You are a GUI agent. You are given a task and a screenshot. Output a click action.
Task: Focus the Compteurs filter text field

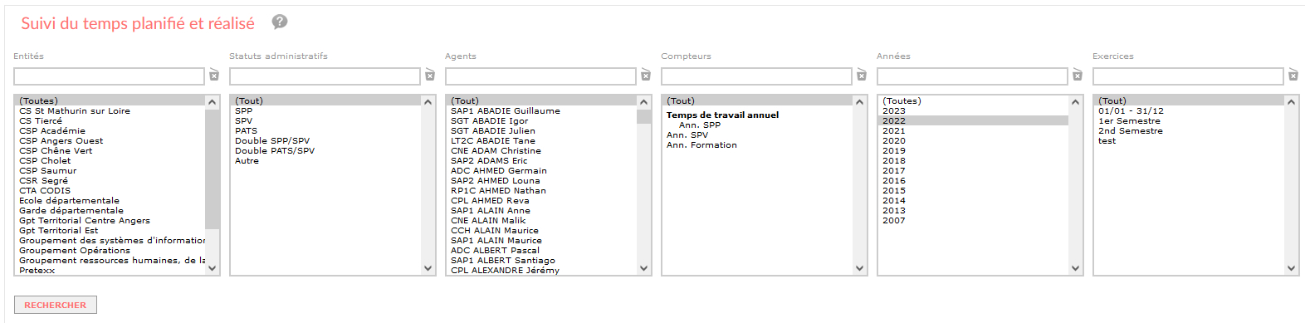click(756, 76)
